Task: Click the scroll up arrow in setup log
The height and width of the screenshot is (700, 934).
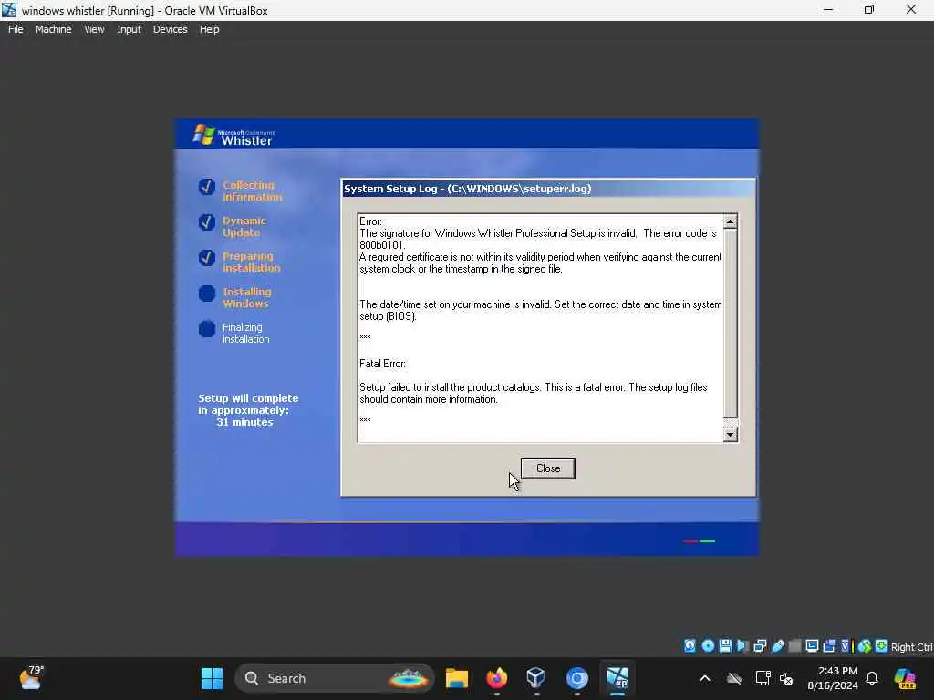Action: (x=730, y=221)
